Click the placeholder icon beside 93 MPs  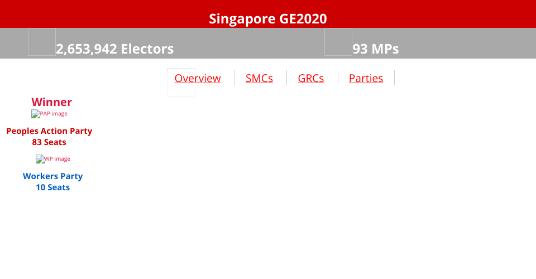click(338, 42)
